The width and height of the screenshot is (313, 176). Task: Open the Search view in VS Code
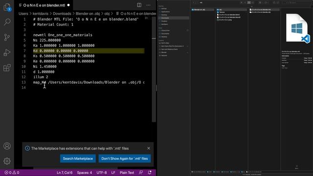[x=7, y=22]
